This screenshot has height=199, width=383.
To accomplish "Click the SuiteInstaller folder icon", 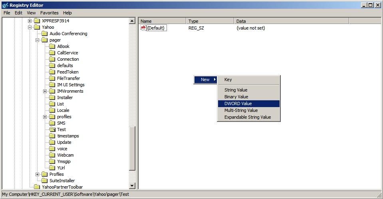I will [44, 181].
